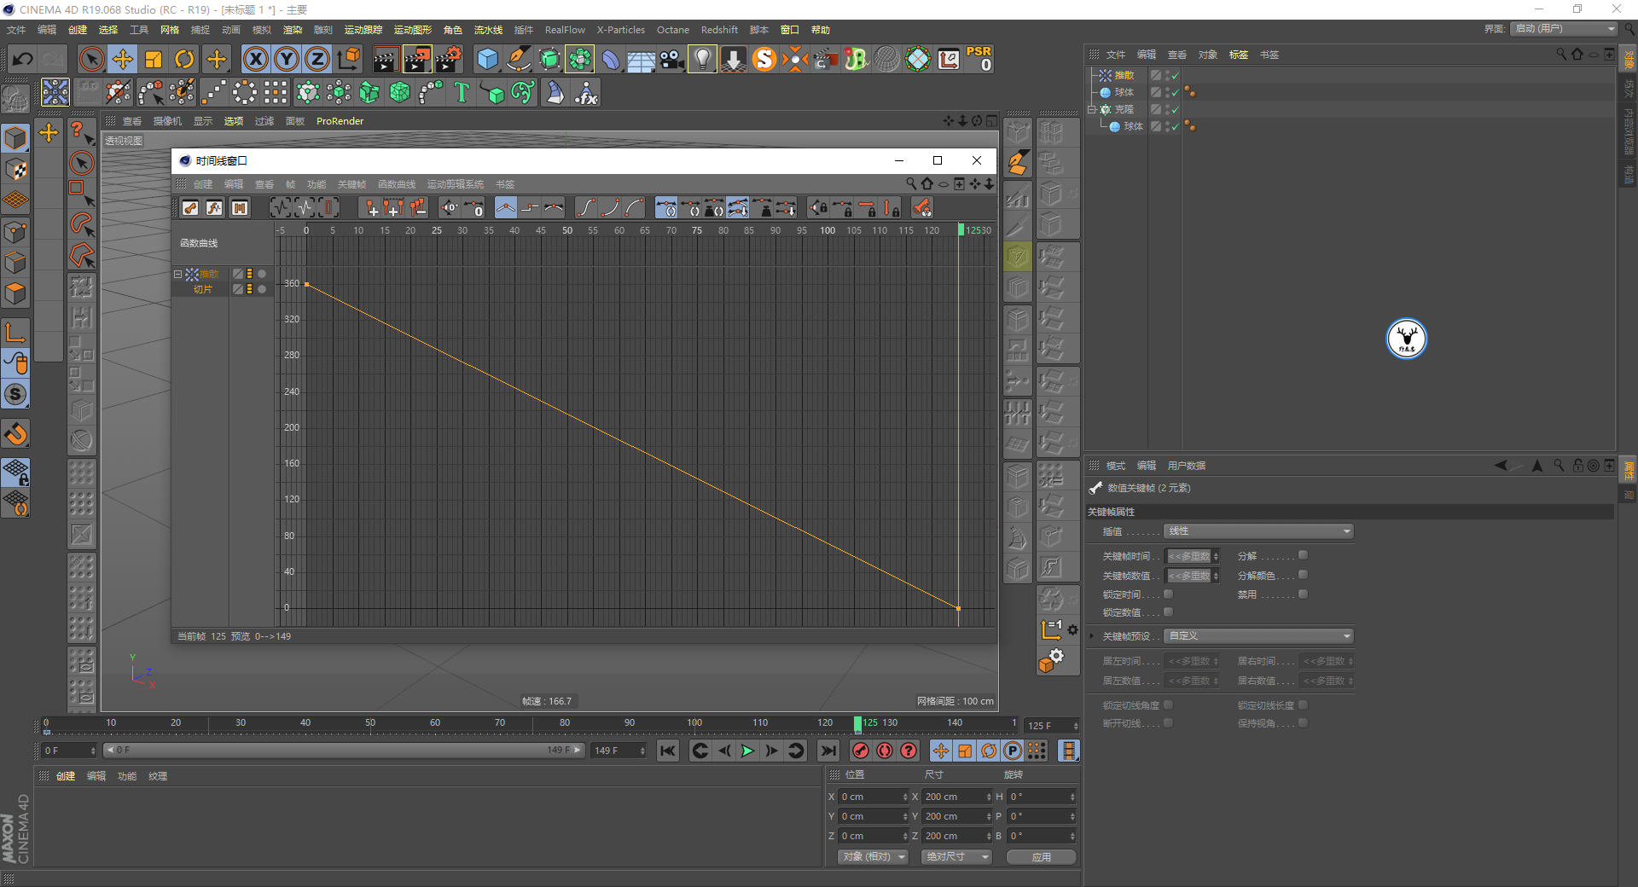The image size is (1638, 887).
Task: Open the 用户数据 menu in attributes panel
Action: 1187,466
